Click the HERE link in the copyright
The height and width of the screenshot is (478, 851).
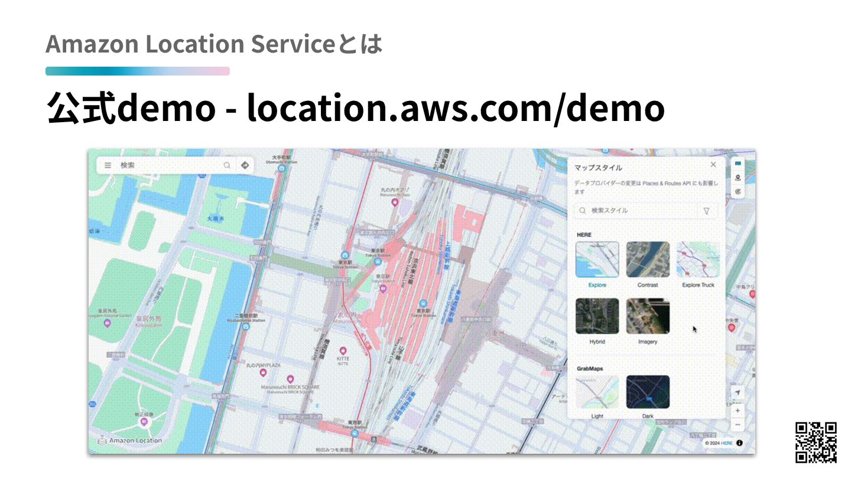[x=726, y=443]
